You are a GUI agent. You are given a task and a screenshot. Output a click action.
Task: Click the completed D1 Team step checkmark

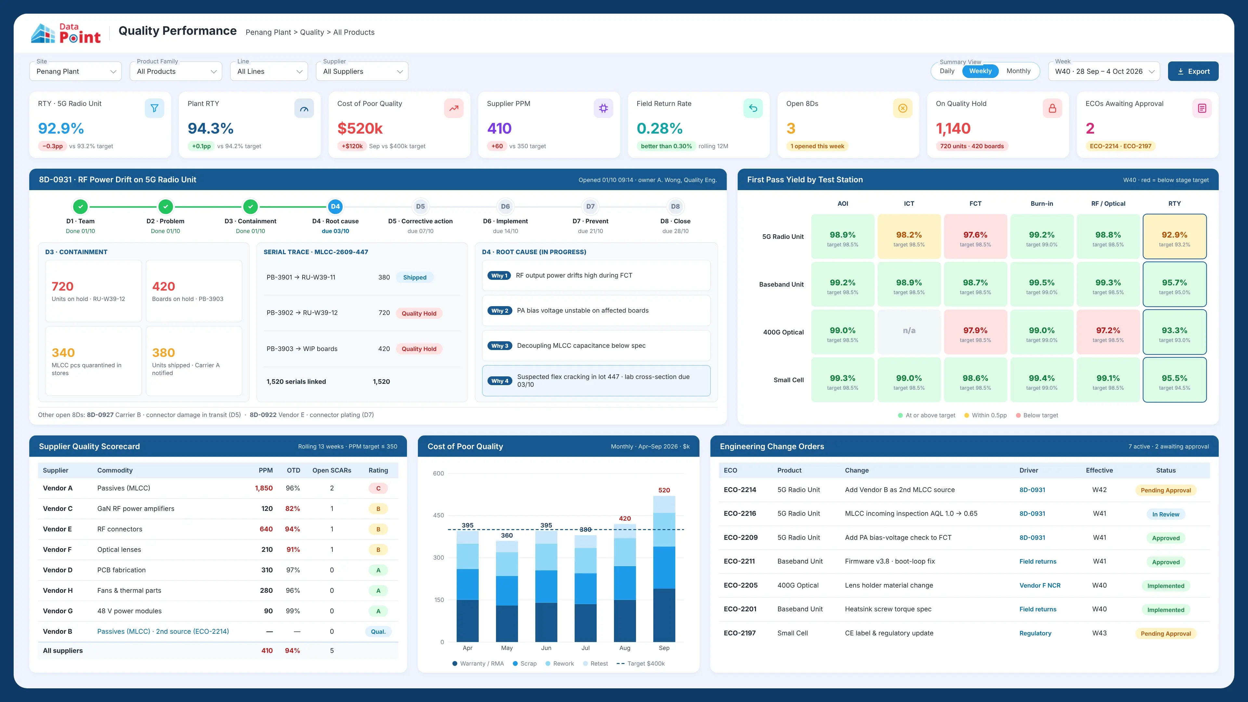[x=80, y=206]
